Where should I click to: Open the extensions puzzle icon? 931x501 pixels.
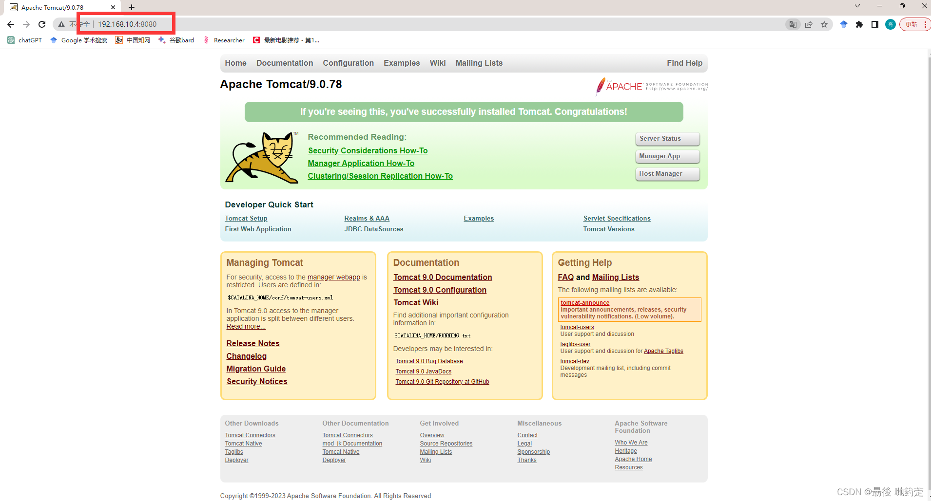pos(859,24)
